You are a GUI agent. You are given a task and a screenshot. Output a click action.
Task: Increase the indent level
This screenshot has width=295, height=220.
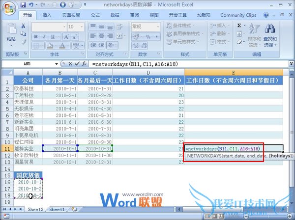(x=101, y=45)
